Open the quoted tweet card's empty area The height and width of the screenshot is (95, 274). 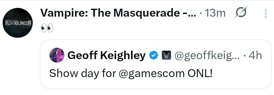(241, 76)
